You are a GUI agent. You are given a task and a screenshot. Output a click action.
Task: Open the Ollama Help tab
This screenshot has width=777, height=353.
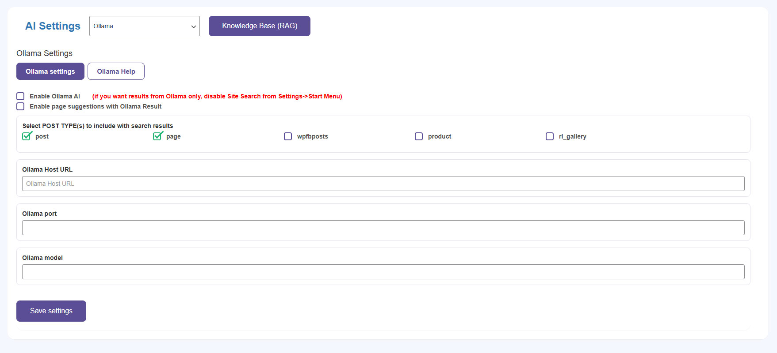tap(116, 71)
